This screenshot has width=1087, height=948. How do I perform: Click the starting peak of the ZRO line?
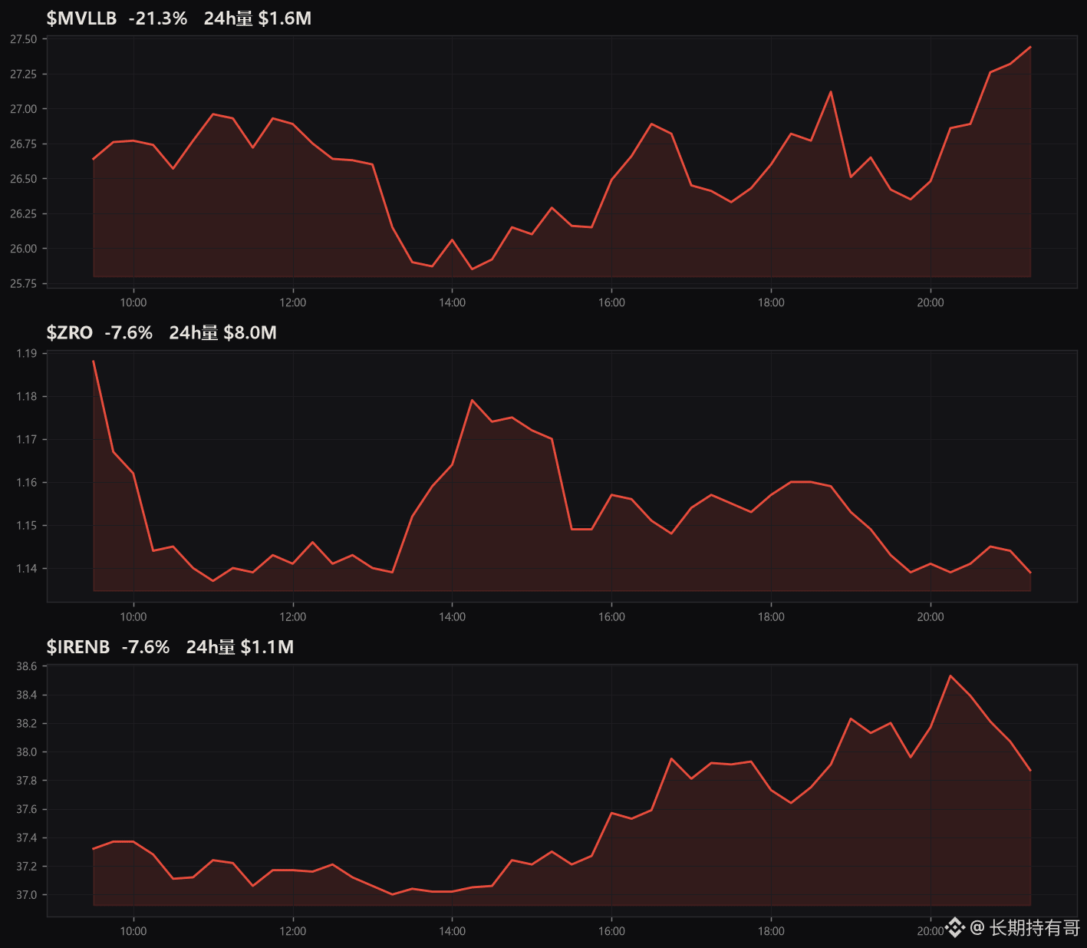tap(94, 361)
